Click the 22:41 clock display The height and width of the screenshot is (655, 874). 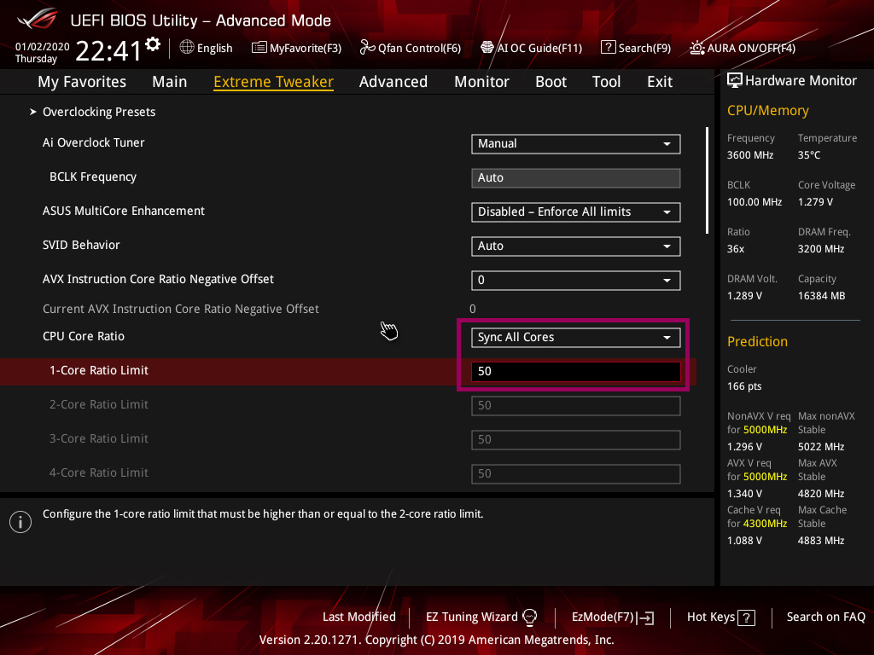108,51
